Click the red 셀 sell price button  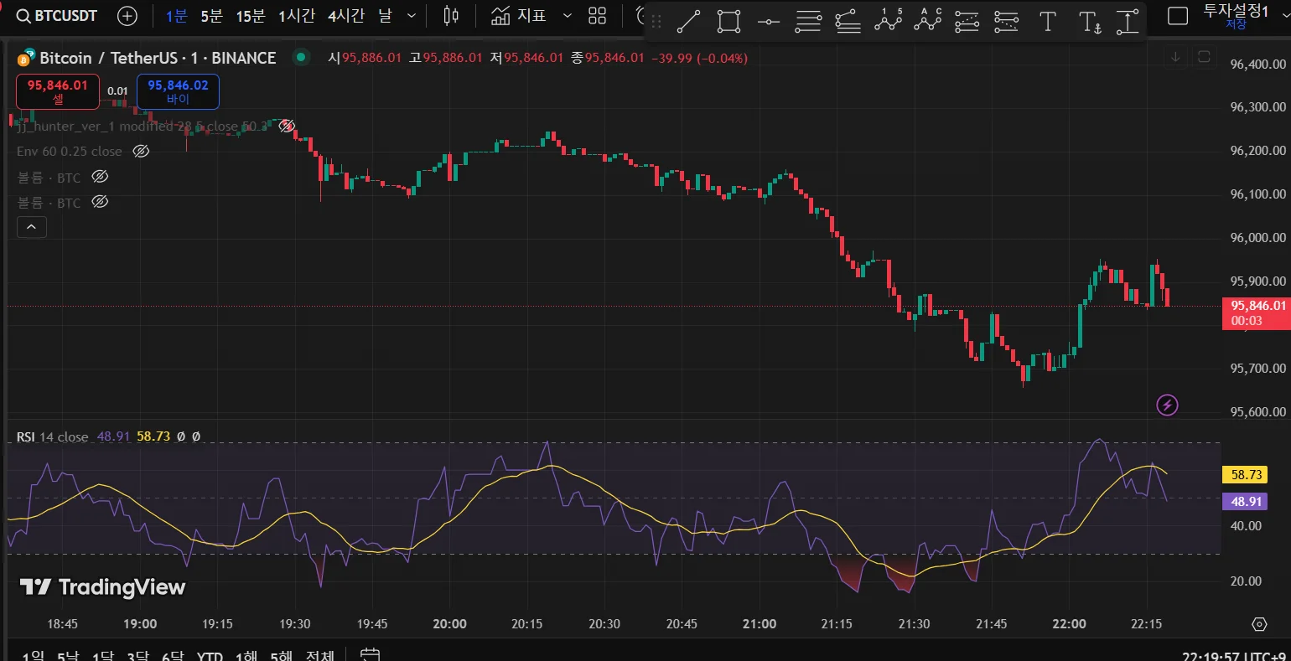[x=58, y=91]
